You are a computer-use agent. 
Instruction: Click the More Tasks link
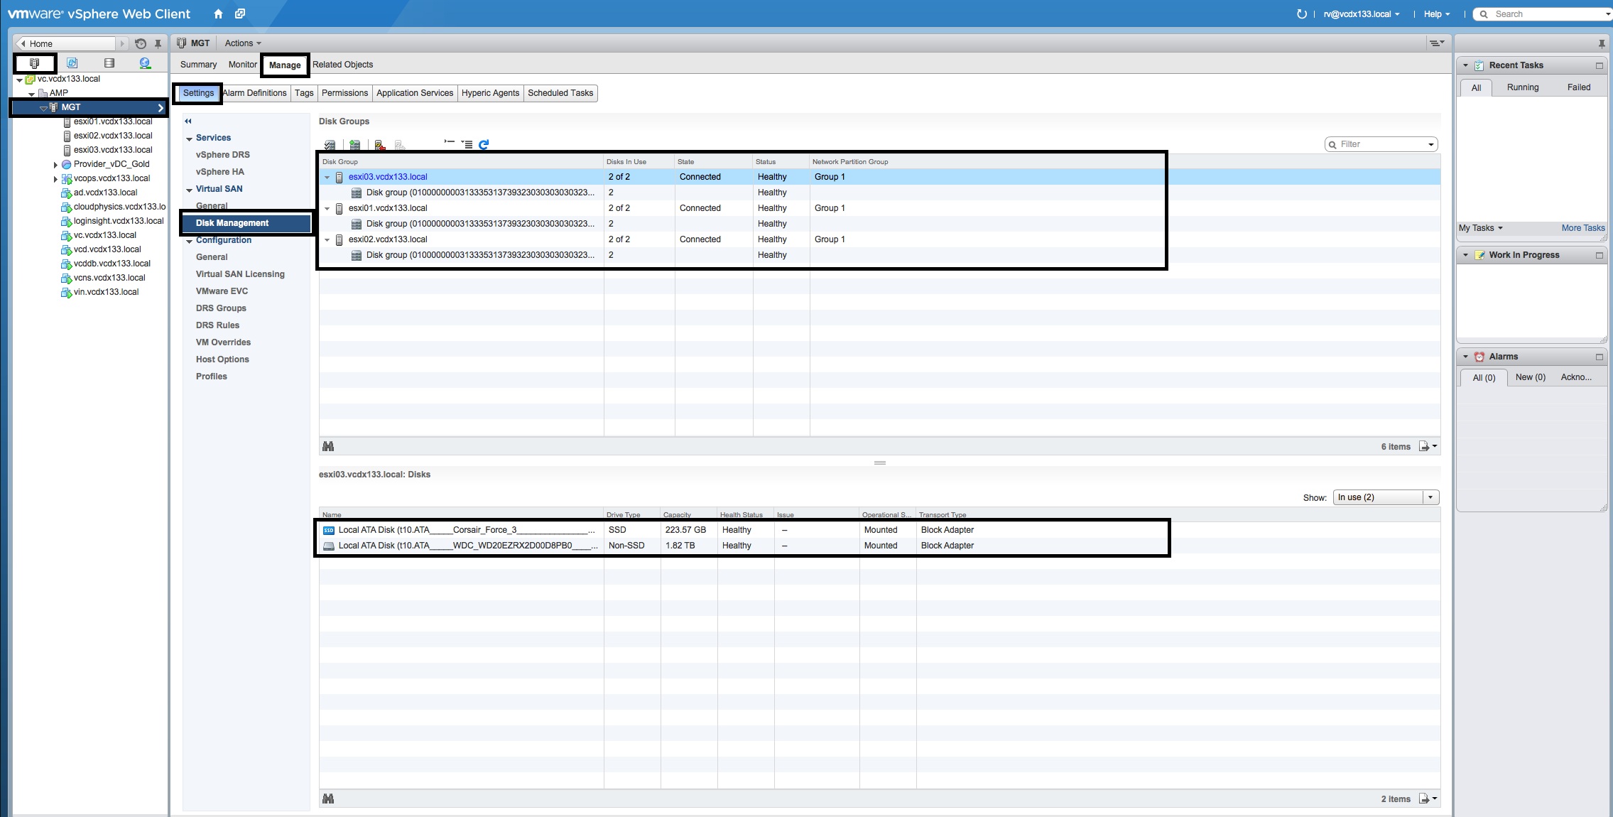[x=1582, y=228]
